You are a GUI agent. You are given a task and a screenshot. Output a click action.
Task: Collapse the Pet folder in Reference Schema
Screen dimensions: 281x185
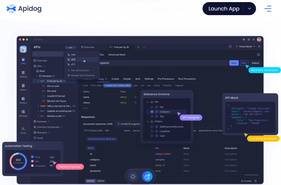[x=148, y=102]
